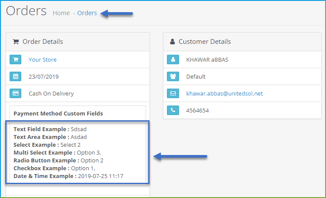
Task: Open the Your Store link
Action: pos(43,59)
